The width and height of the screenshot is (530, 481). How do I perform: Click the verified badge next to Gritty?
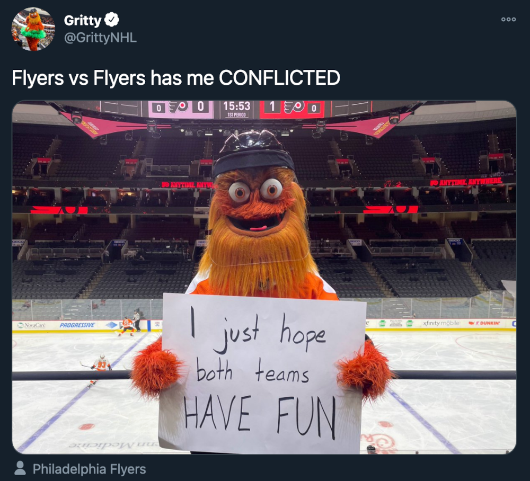tap(112, 20)
